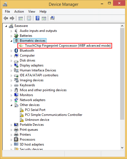Expand the Network adapters node
This screenshot has height=159, width=127.
pyautogui.click(x=11, y=100)
